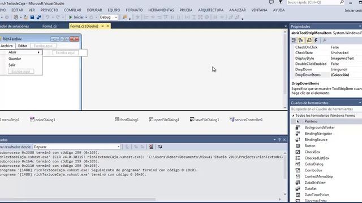This screenshot has height=203, width=362.
Task: Click the Alphabetical sort icon in Propiedades
Action: [300, 41]
